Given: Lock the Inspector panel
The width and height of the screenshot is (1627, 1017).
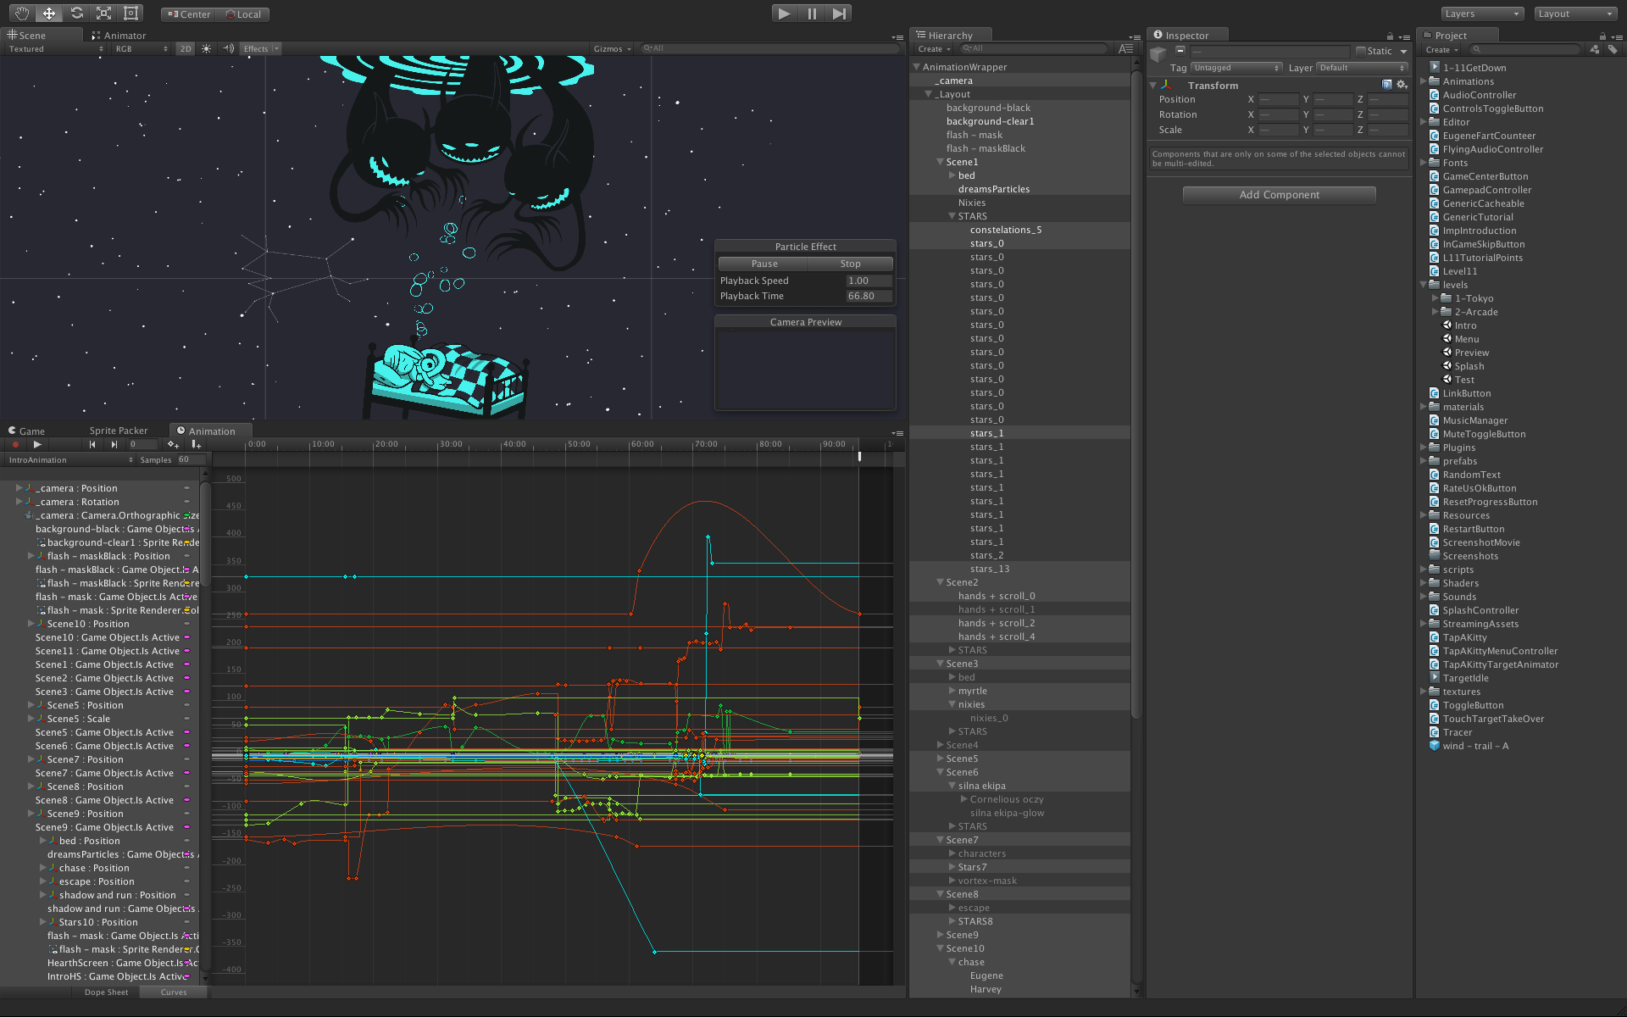Looking at the screenshot, I should coord(1390,36).
